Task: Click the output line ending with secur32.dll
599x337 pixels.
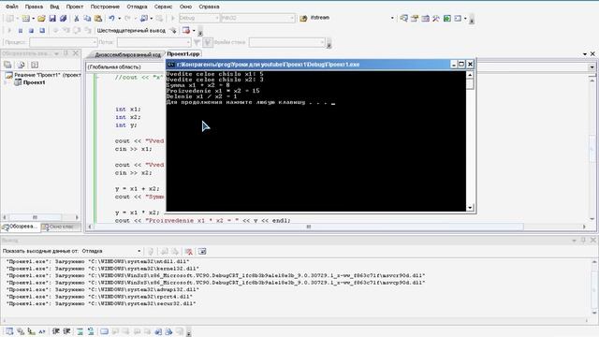Action: [101, 303]
